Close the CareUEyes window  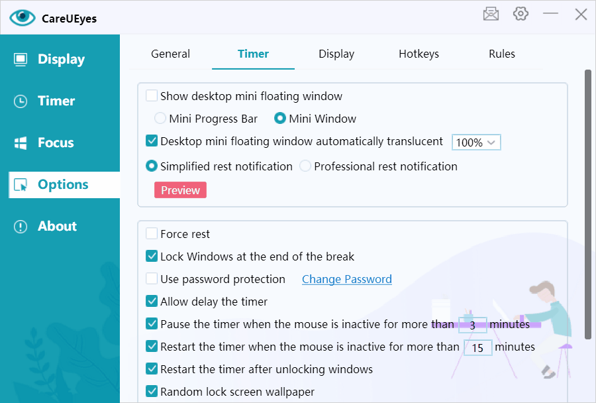[x=581, y=15]
